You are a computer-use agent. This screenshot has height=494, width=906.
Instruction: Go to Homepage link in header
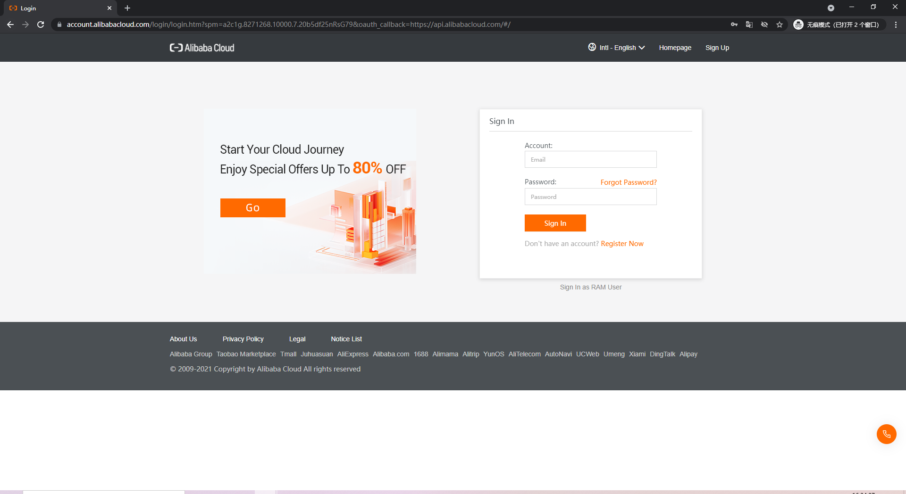pyautogui.click(x=675, y=48)
